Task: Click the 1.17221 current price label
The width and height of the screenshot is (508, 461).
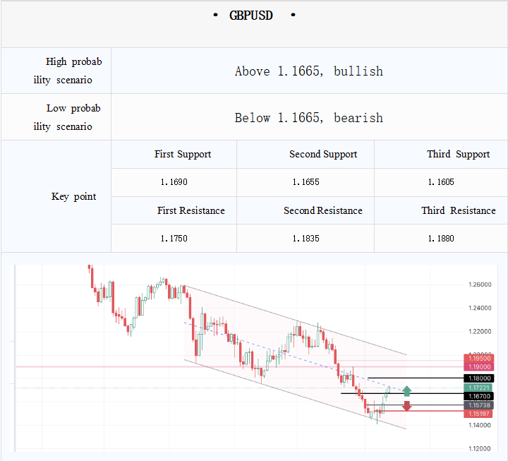Action: (478, 388)
